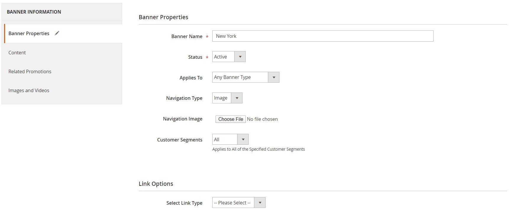Image resolution: width=511 pixels, height=218 pixels.
Task: Click the Navigation Type label
Action: point(184,98)
